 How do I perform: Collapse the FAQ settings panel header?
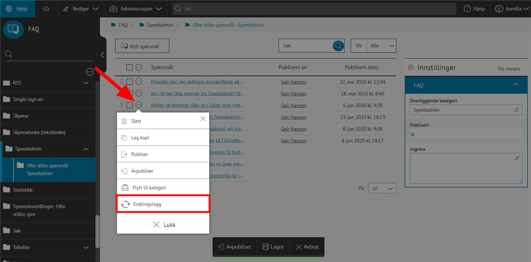tap(515, 85)
